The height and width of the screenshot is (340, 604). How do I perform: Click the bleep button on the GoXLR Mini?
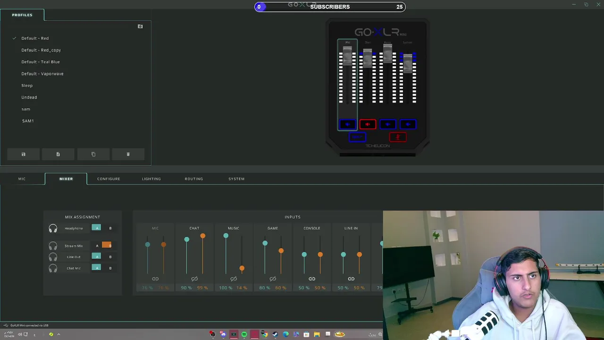[x=357, y=137]
